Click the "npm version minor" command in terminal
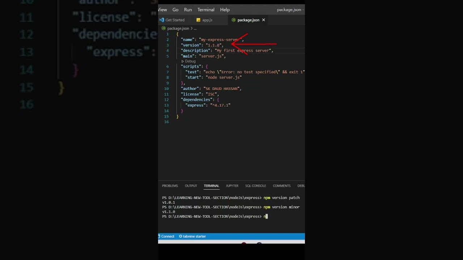Viewport: 463px width, 260px height. (281, 207)
